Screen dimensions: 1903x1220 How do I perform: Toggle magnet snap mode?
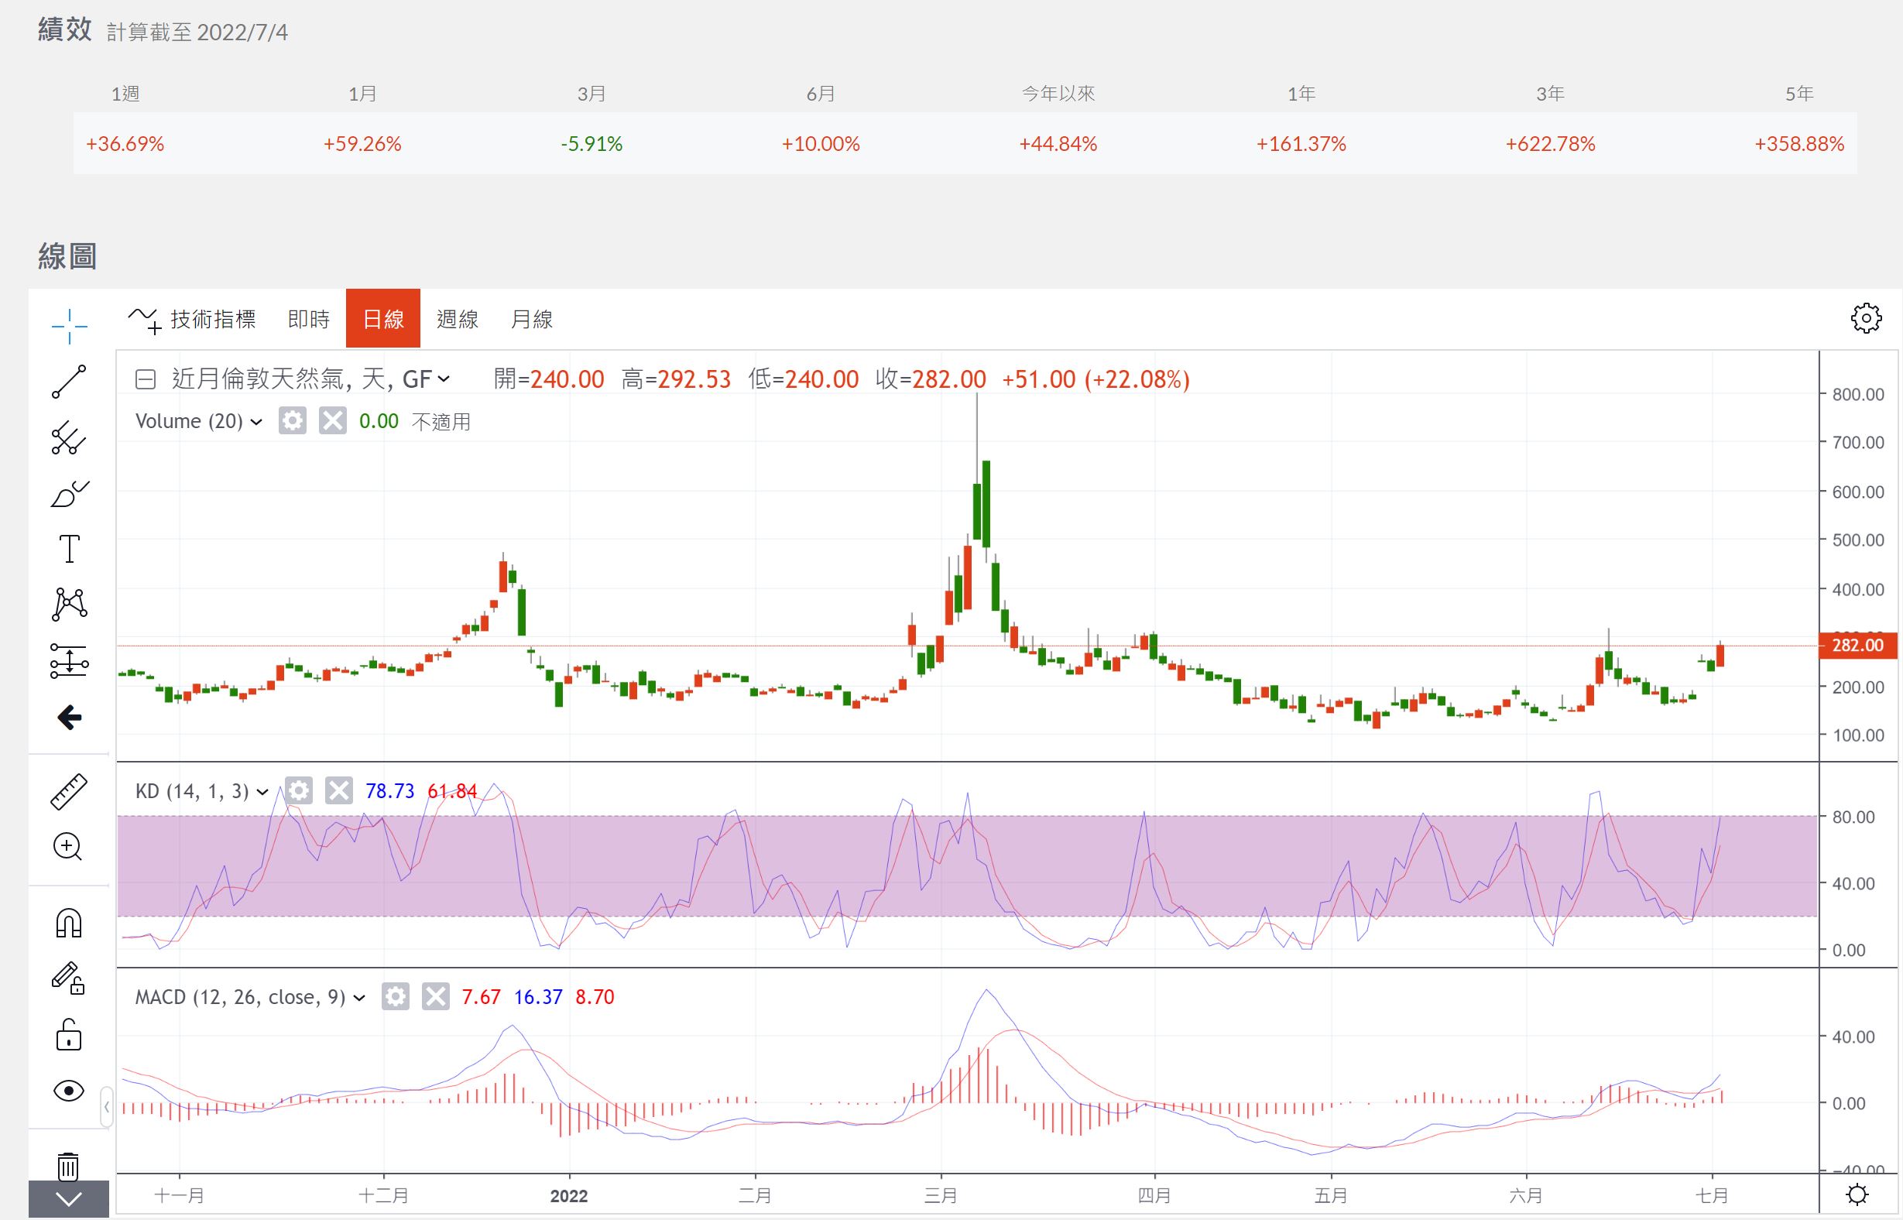click(x=69, y=923)
